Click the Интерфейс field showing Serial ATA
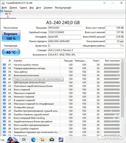This screenshot has width=126, height=143. pos(65,37)
